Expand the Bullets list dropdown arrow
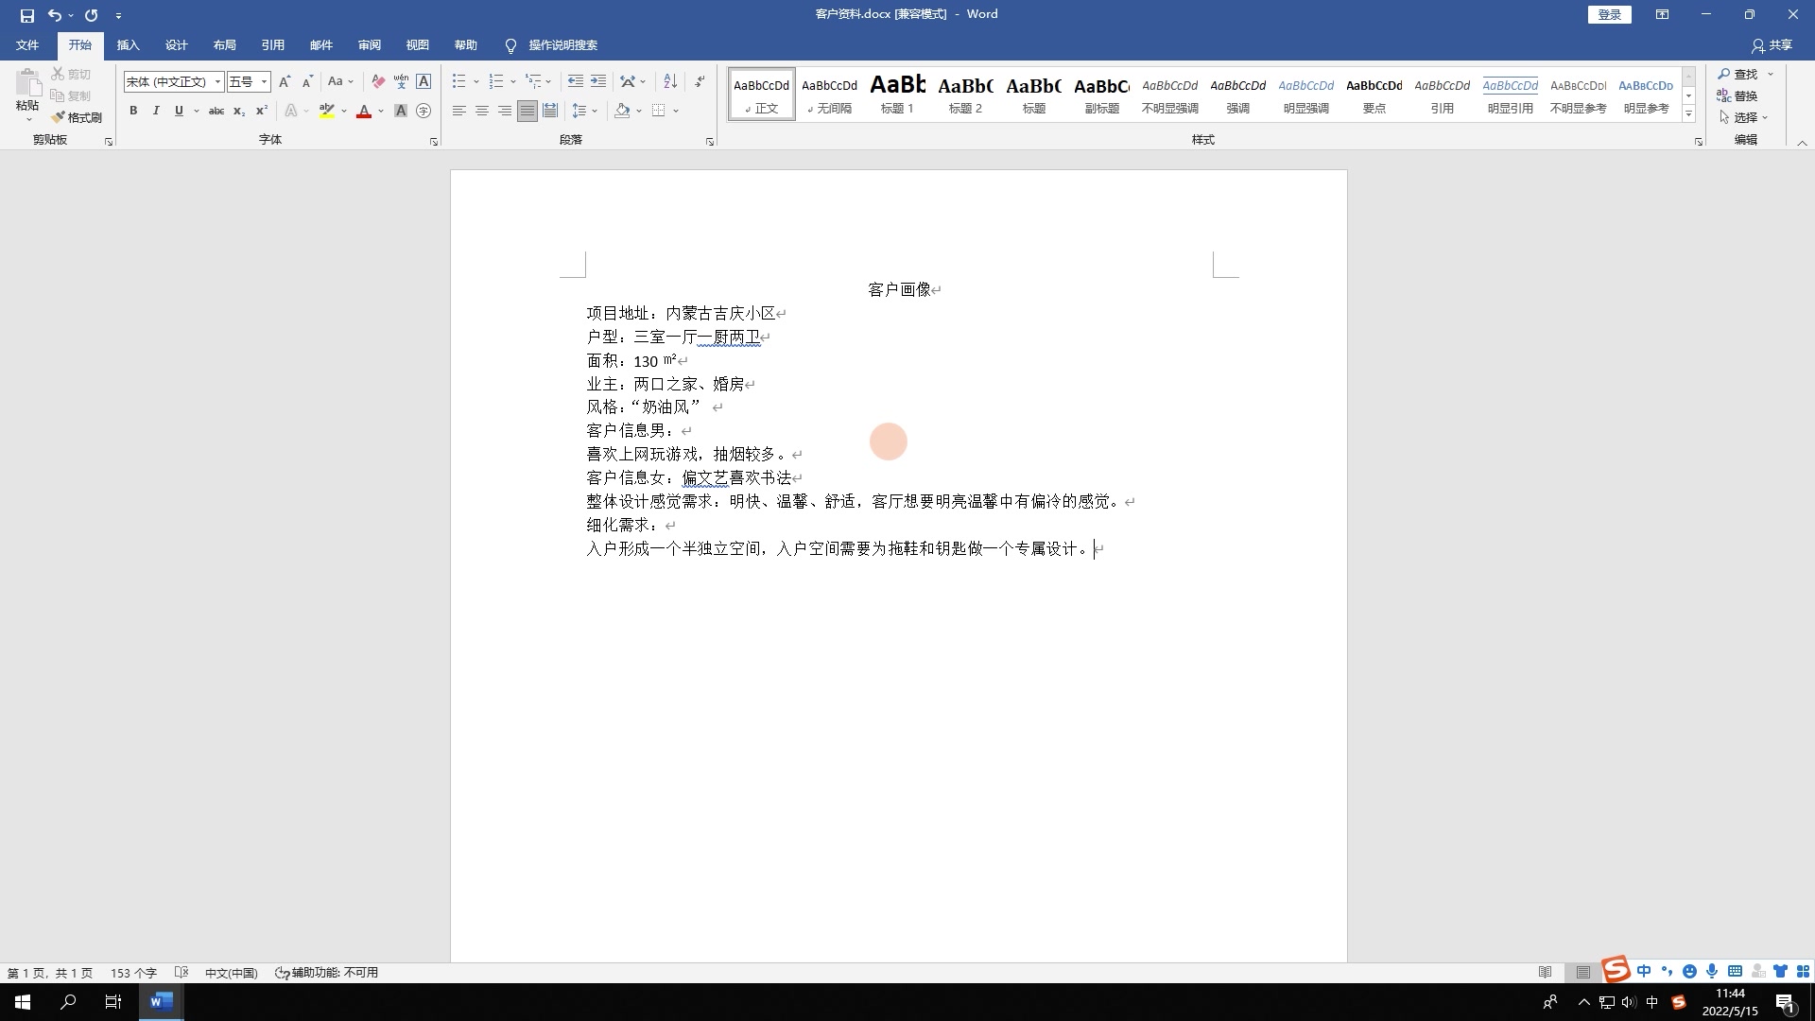This screenshot has height=1021, width=1815. [x=476, y=81]
